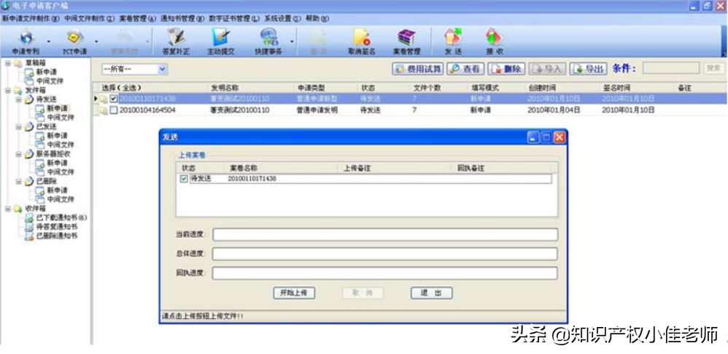
Task: Open the arrow menu beside 快捷事务
Action: (291, 41)
